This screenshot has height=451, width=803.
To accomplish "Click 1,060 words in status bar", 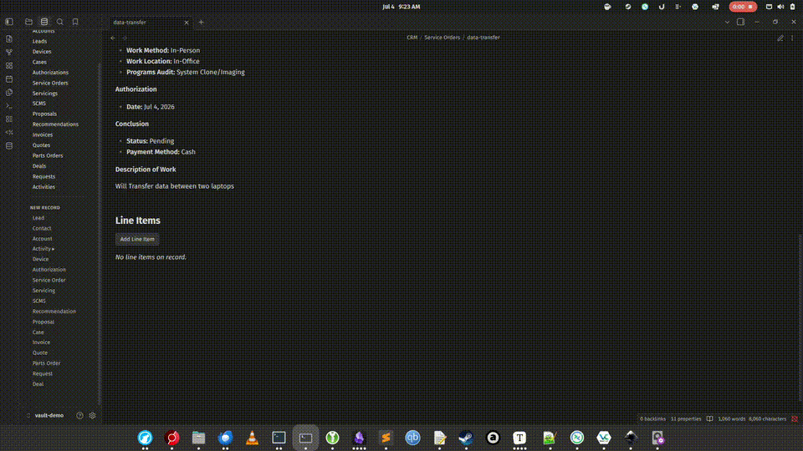I will (731, 418).
